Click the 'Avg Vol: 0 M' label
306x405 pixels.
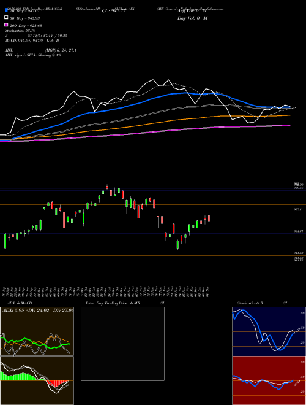tap(192, 11)
